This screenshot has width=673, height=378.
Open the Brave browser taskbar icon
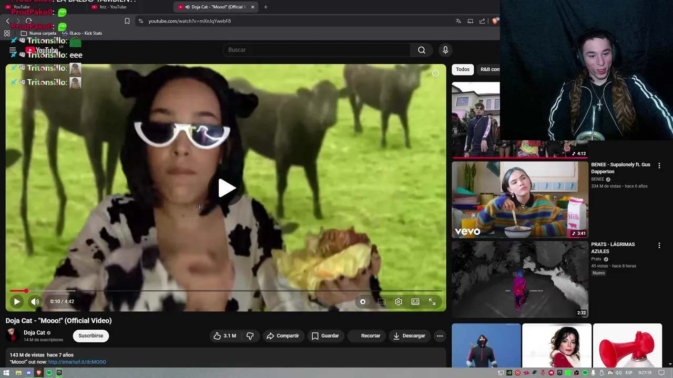click(x=38, y=373)
